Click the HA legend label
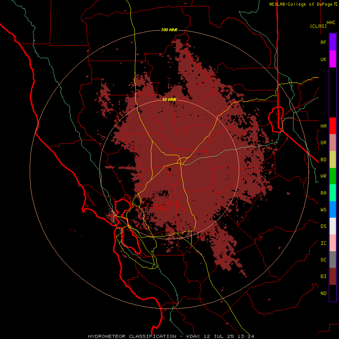339x339 pixels. click(x=323, y=126)
